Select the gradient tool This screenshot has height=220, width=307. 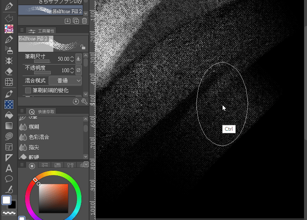[x=9, y=126]
